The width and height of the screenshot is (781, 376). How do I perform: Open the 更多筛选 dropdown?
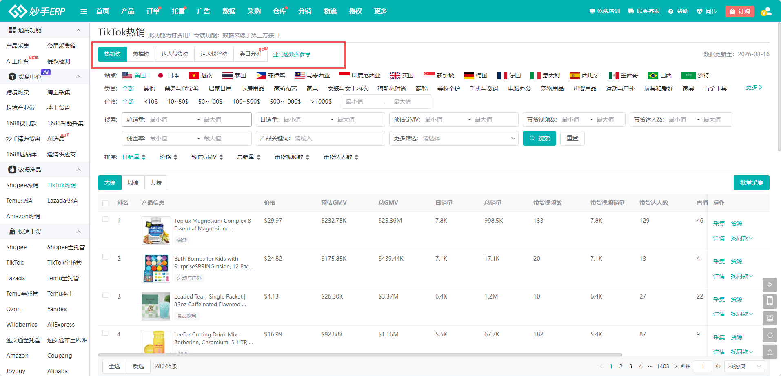click(x=453, y=138)
